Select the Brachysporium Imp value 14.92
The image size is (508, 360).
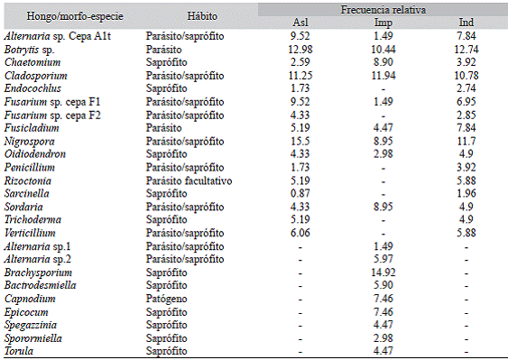(383, 272)
